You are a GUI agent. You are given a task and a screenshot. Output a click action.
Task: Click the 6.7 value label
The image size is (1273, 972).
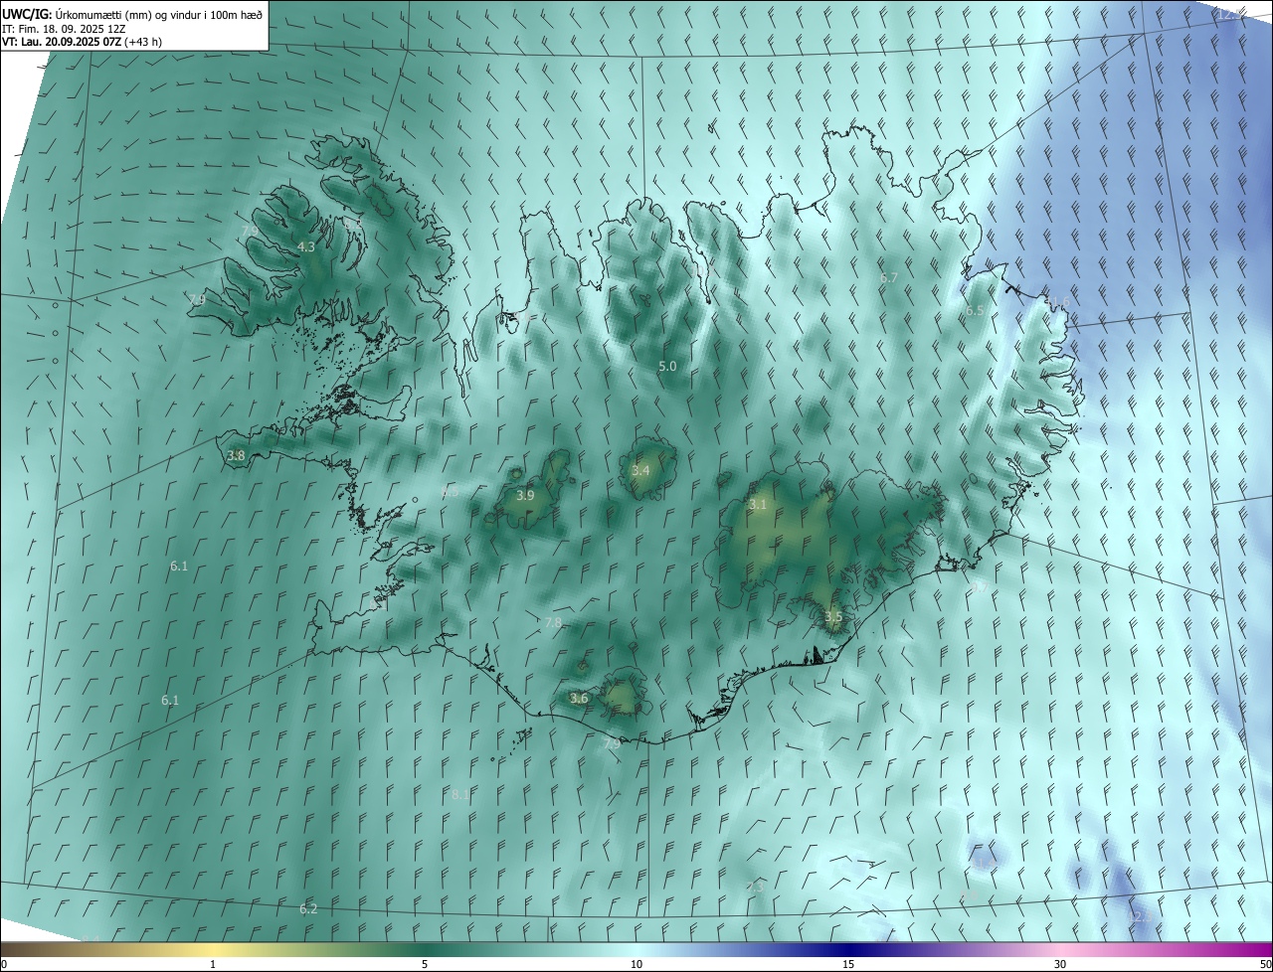point(889,277)
